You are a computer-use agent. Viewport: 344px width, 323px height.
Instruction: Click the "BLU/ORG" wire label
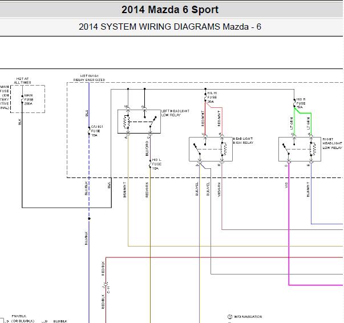coord(147,148)
